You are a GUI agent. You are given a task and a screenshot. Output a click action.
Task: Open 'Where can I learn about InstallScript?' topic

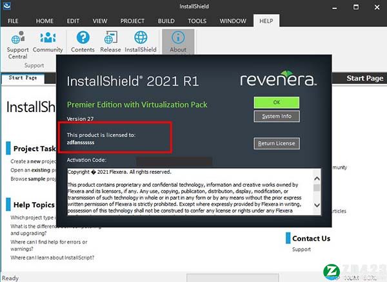pos(52,258)
